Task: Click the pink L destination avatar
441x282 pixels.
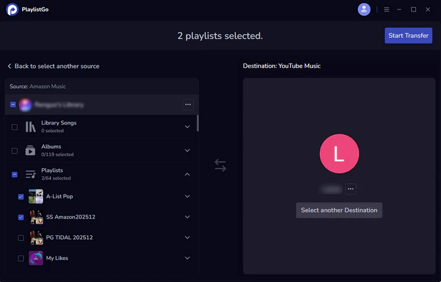Action: (339, 154)
